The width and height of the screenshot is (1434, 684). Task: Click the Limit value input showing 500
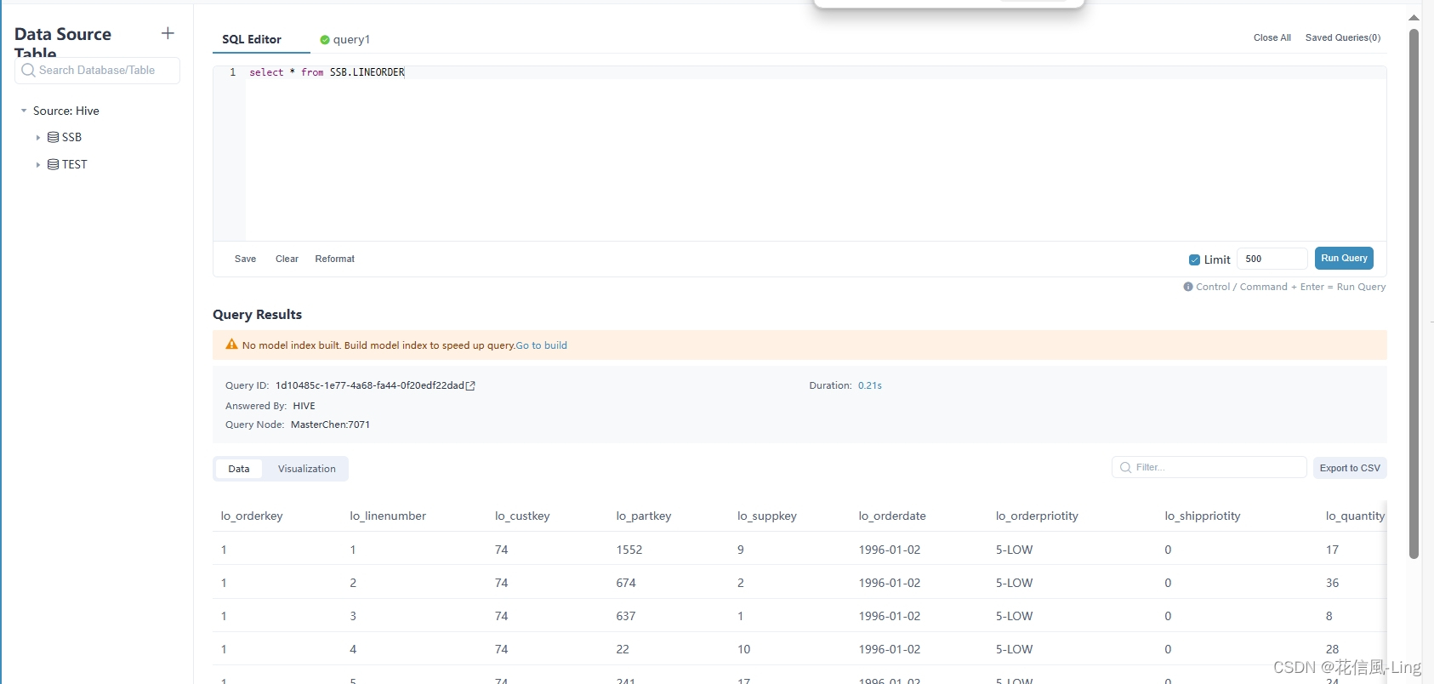(1272, 259)
